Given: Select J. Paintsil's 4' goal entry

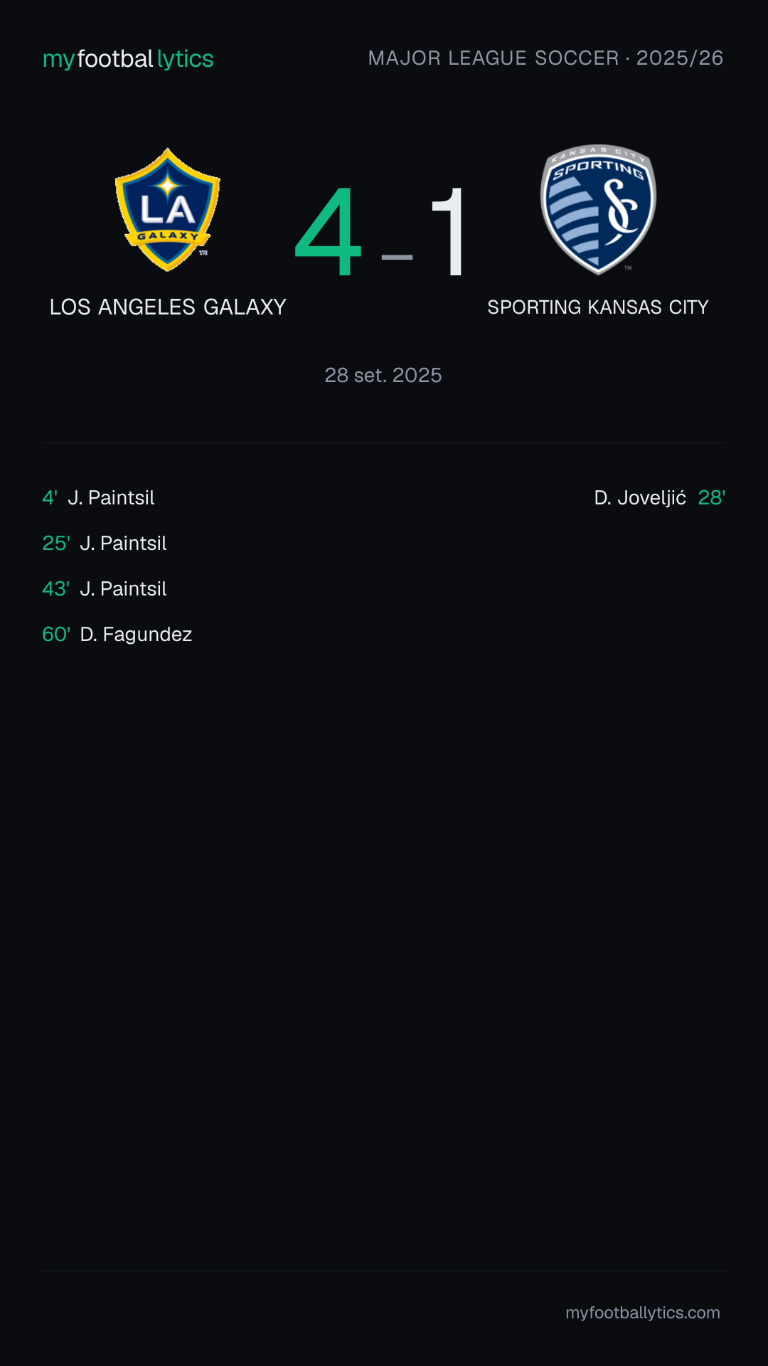Looking at the screenshot, I should click(x=98, y=498).
